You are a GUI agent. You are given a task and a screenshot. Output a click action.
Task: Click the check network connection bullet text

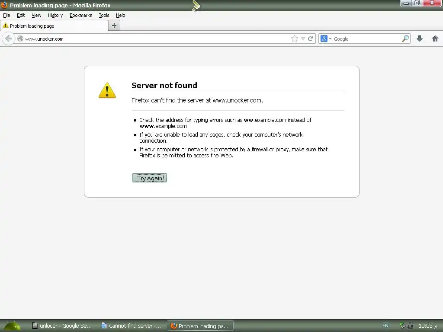[221, 137]
